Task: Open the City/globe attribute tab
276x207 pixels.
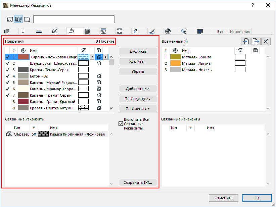Action: click(x=168, y=31)
